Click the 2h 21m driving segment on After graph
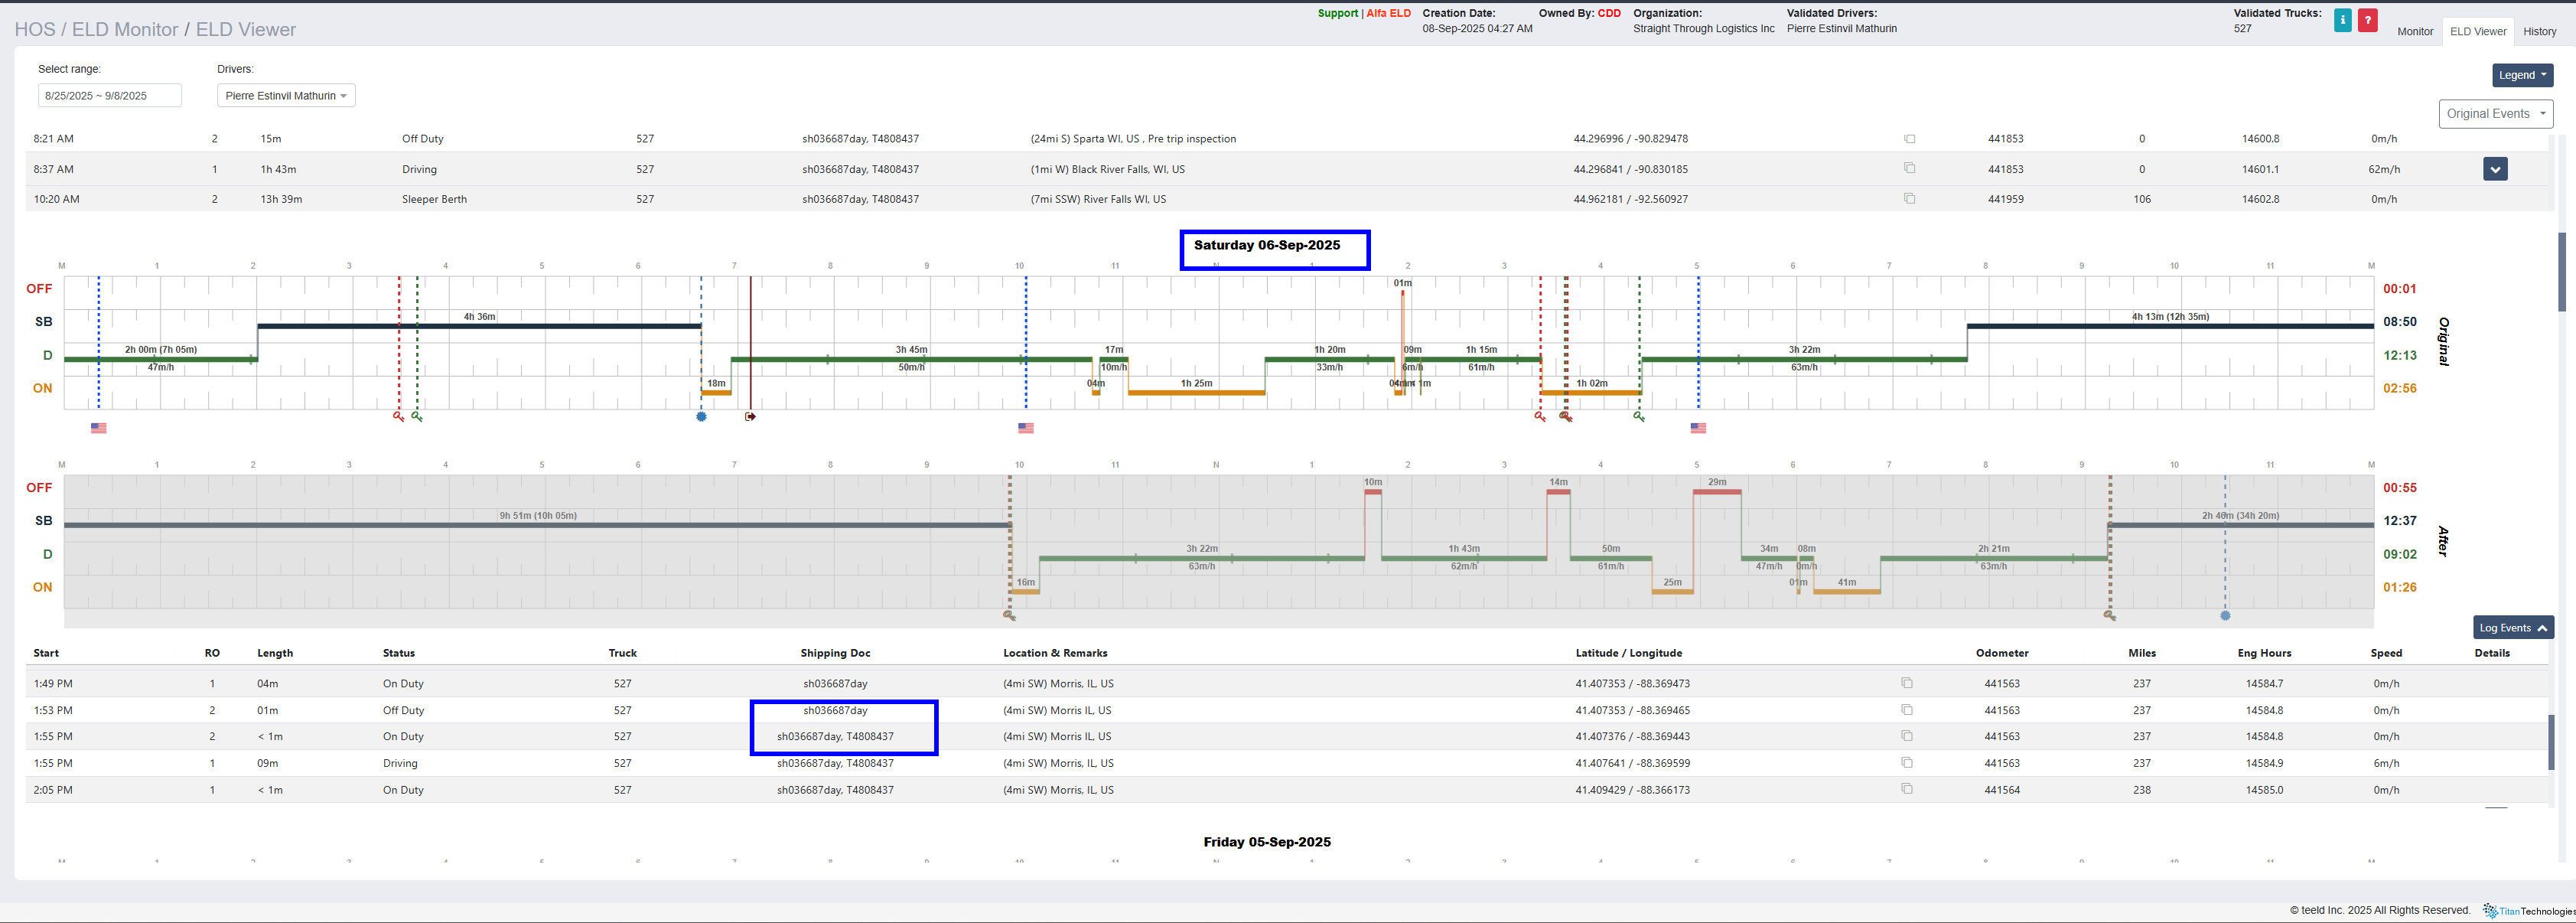Image resolution: width=2576 pixels, height=923 pixels. 1994,557
